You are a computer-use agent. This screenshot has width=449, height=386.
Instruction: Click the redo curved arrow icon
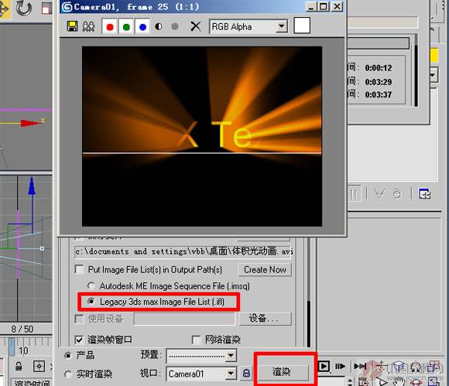(24, 8)
